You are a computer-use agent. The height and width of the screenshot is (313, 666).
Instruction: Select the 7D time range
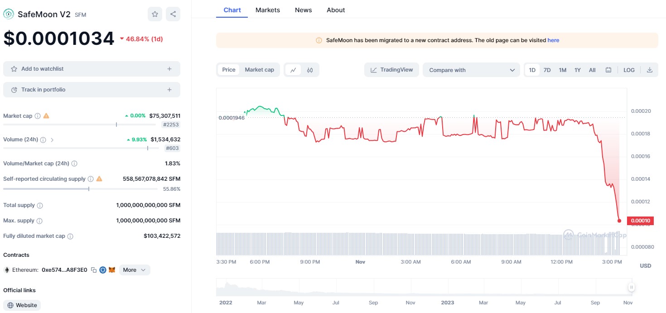[547, 70]
